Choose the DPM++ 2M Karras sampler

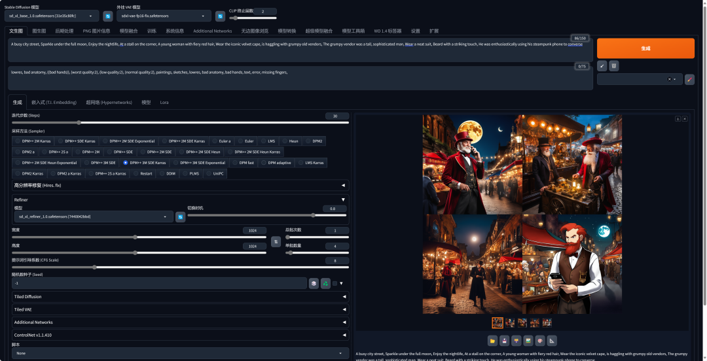click(33, 141)
